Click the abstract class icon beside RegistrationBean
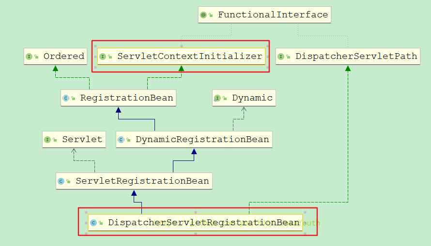This screenshot has height=246, width=431. click(66, 98)
